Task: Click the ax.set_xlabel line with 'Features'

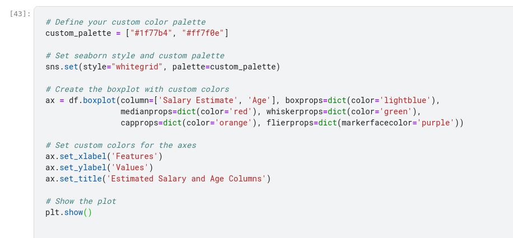Action: click(104, 157)
